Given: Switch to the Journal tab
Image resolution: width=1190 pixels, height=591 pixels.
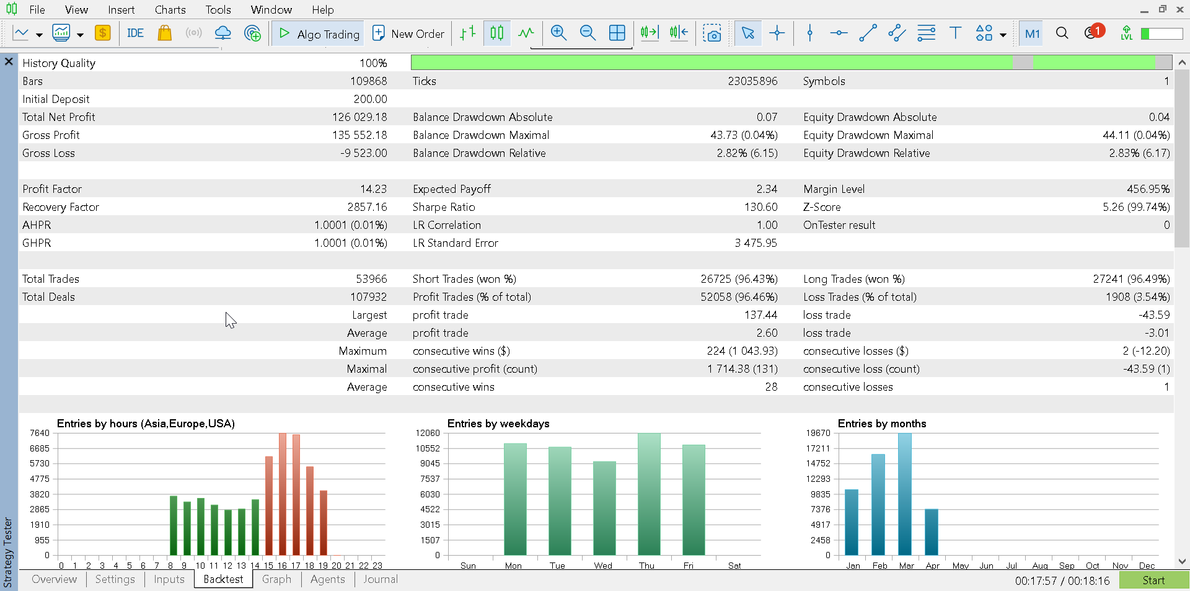Looking at the screenshot, I should coord(381,579).
